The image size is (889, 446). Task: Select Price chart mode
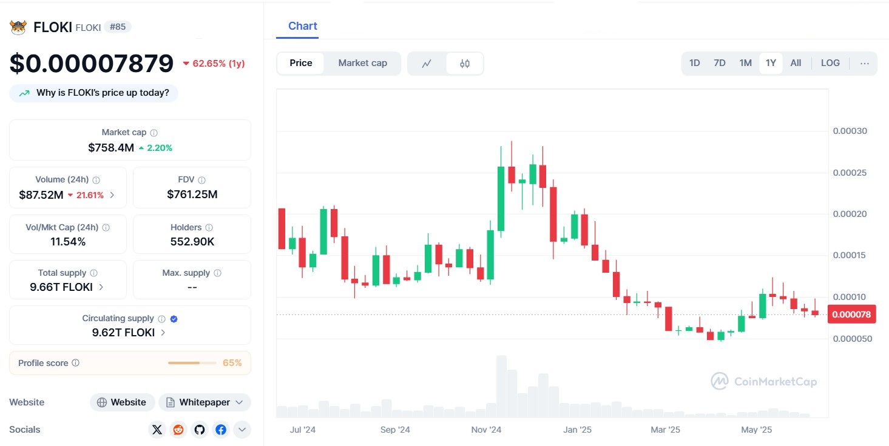[x=301, y=63]
